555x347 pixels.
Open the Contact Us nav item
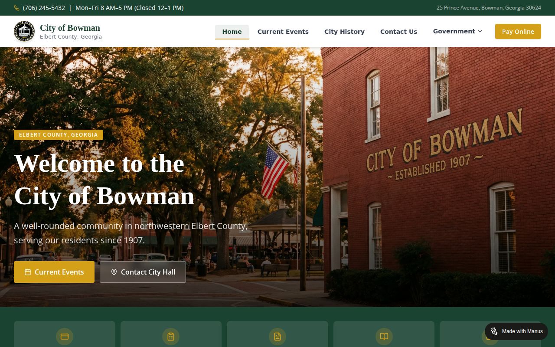[398, 32]
